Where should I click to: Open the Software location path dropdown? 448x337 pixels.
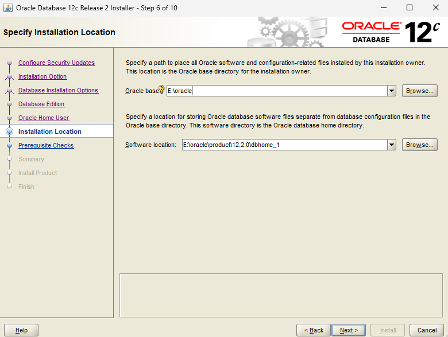(392, 145)
